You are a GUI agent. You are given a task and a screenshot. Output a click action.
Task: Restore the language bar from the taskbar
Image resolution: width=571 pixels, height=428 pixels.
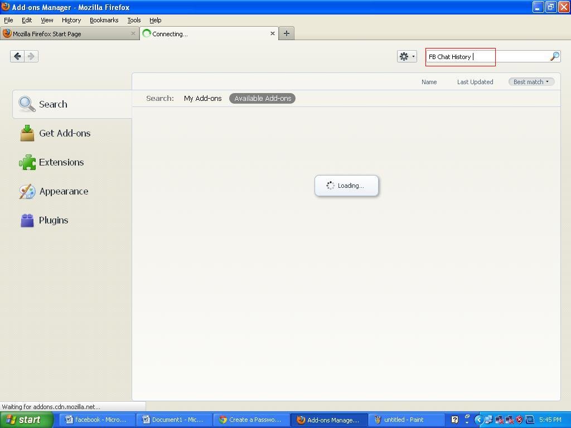point(467,417)
